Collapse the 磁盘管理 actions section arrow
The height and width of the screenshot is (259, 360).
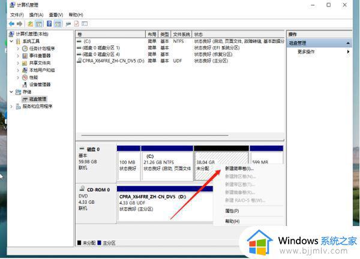tap(348, 43)
